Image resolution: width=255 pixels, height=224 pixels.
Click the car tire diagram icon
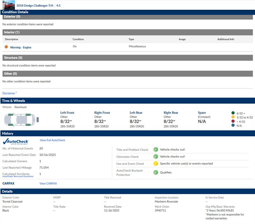click(x=21, y=119)
